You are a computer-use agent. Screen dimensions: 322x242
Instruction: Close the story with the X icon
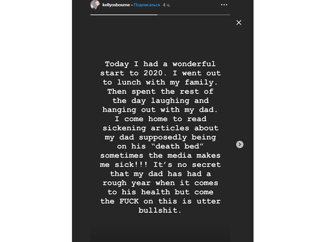point(238,23)
